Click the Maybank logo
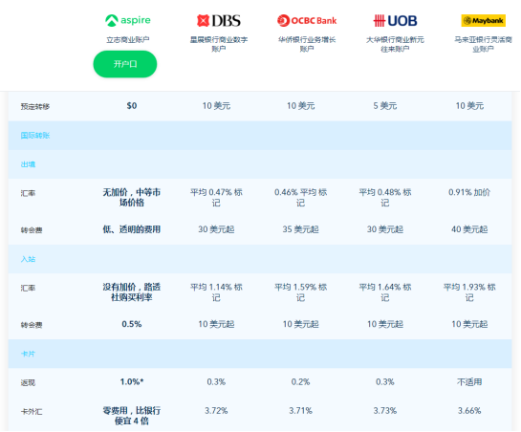 [484, 21]
